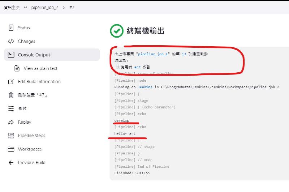The width and height of the screenshot is (289, 192).
Task: Click the Status document icon
Action: [x=11, y=28]
